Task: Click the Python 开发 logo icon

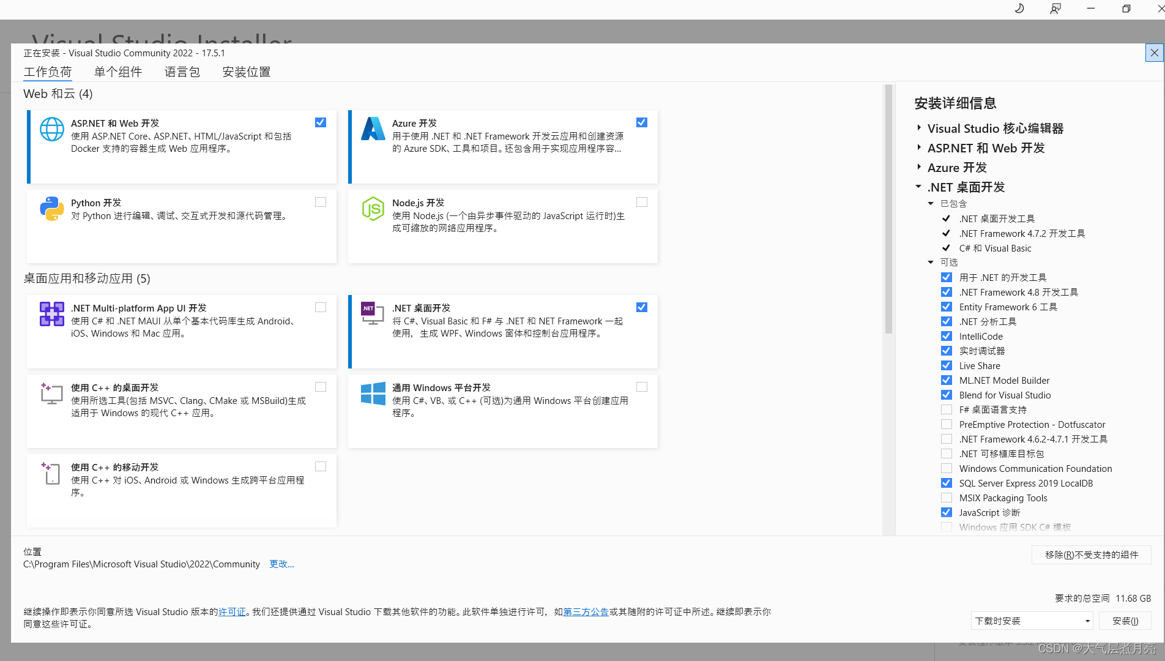Action: 52,209
